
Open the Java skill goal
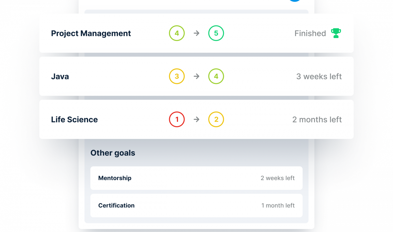tap(60, 77)
